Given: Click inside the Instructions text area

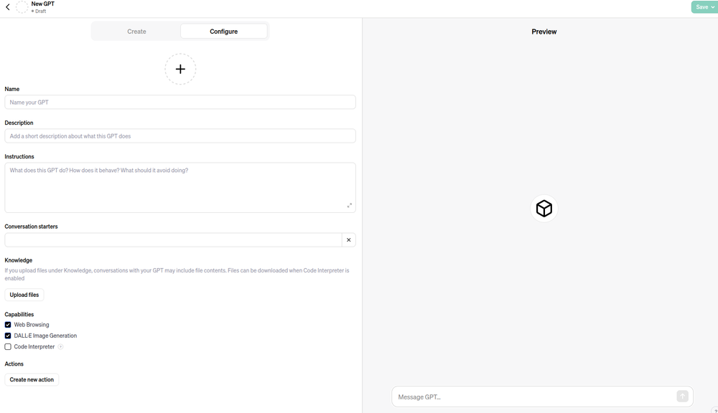Looking at the screenshot, I should tap(180, 188).
